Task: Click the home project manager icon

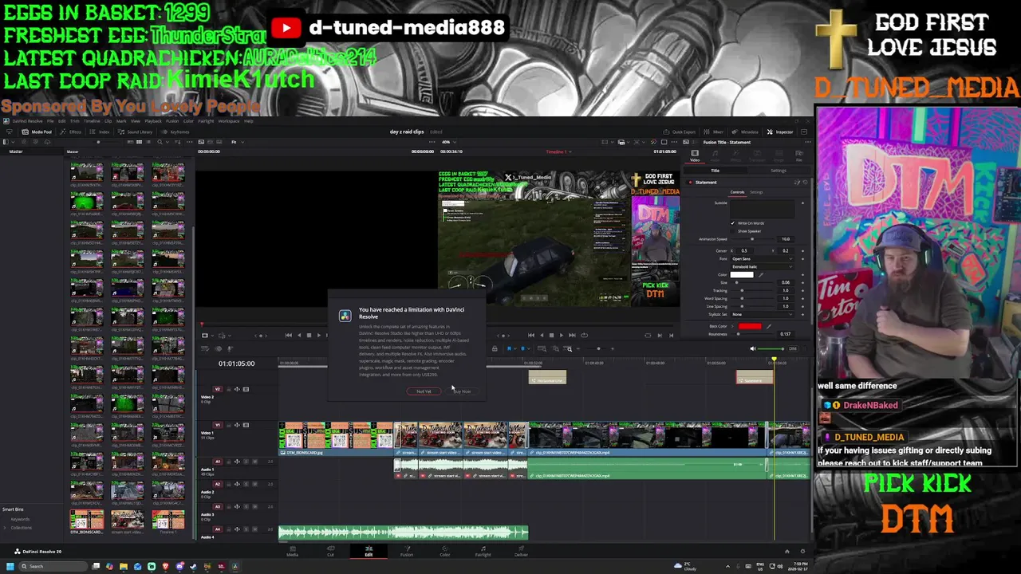Action: 787,551
